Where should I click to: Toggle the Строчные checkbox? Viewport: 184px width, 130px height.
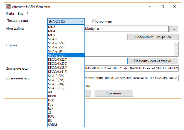tap(94, 21)
